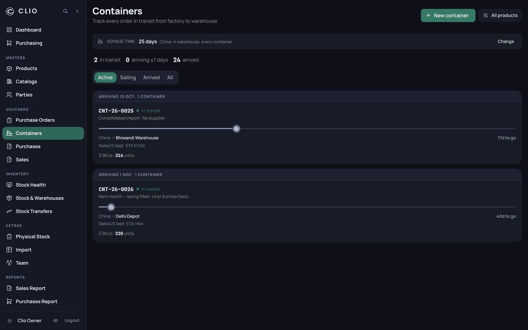Click the '25 days' voyage time value

click(148, 42)
